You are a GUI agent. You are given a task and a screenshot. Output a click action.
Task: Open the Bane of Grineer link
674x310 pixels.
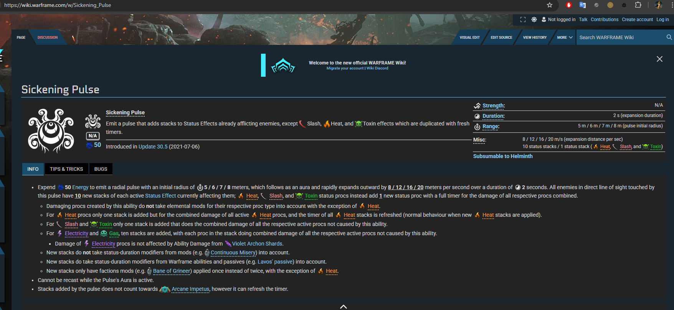(172, 271)
